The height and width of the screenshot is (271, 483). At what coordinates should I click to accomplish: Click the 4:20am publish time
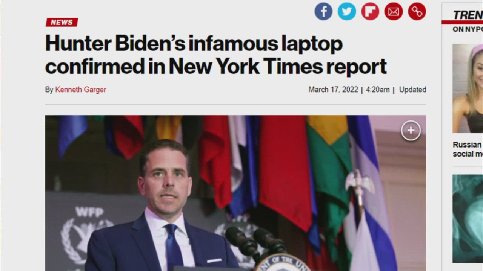(x=378, y=90)
